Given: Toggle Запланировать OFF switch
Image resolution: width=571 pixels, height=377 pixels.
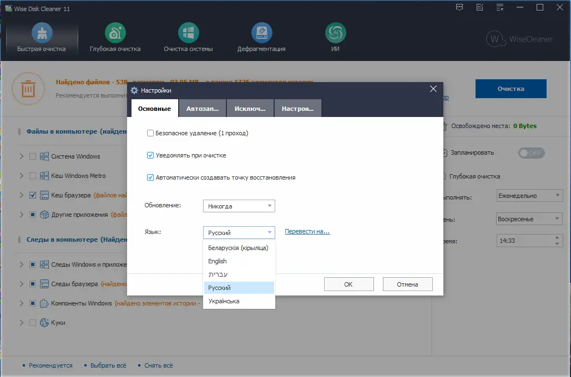Looking at the screenshot, I should (x=531, y=153).
